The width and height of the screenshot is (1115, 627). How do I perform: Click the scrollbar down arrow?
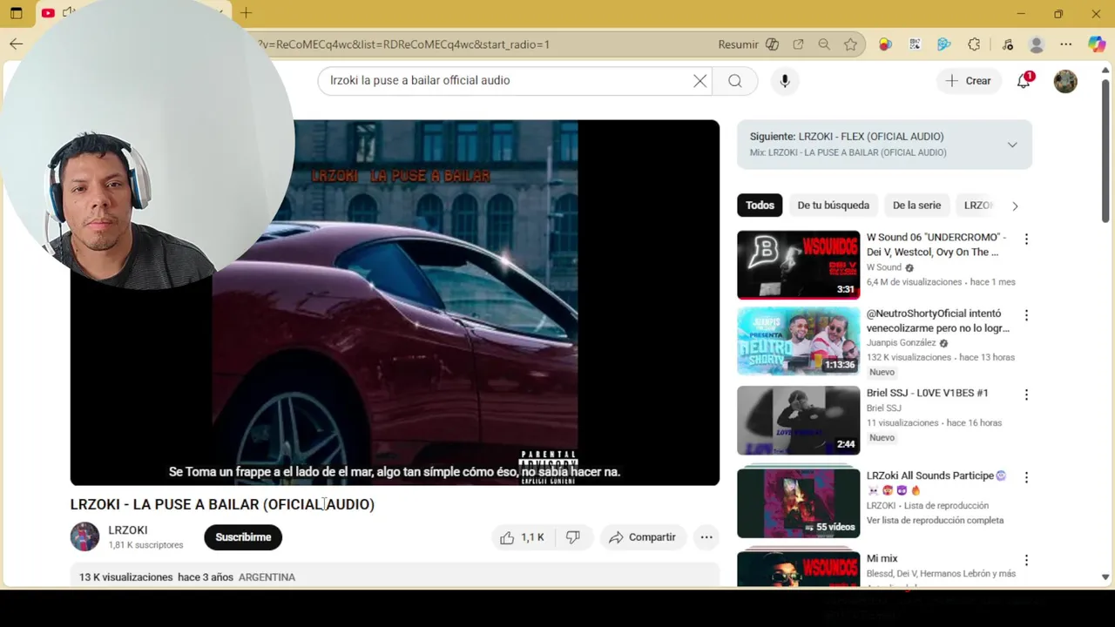pos(1105,577)
